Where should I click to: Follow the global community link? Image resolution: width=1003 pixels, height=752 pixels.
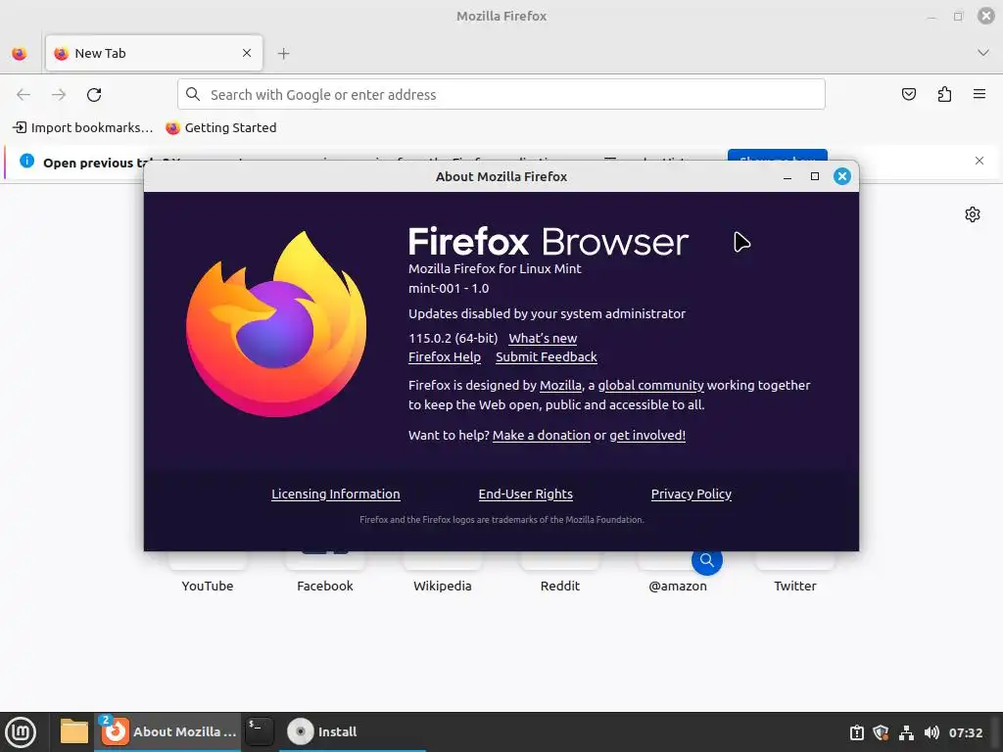[650, 385]
